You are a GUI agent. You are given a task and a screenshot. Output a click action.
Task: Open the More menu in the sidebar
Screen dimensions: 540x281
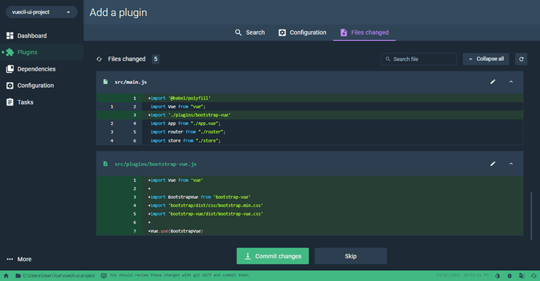(x=19, y=259)
